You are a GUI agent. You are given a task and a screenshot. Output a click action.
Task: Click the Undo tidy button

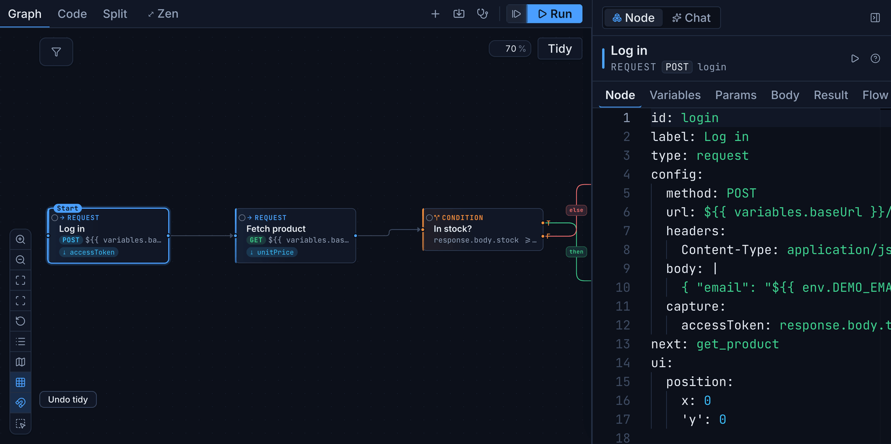click(68, 400)
